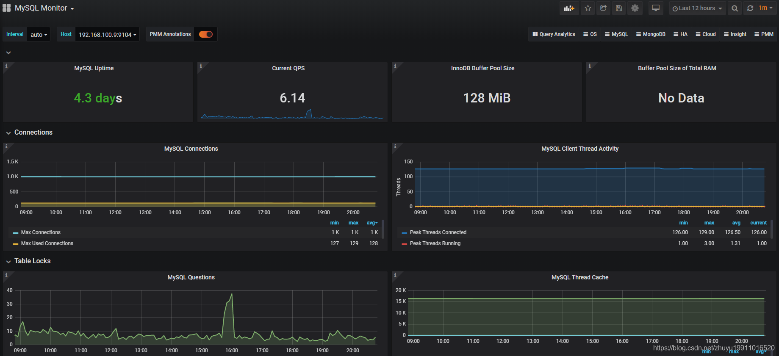Open the PMM dashboards menu

tap(764, 34)
